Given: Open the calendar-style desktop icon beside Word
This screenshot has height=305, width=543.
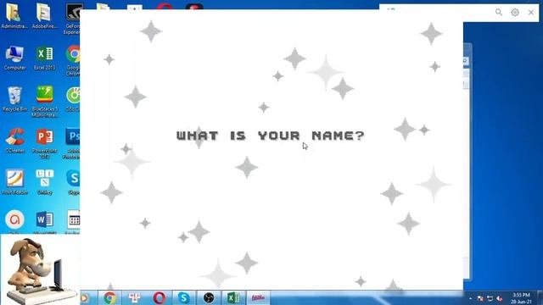Looking at the screenshot, I should (x=74, y=220).
